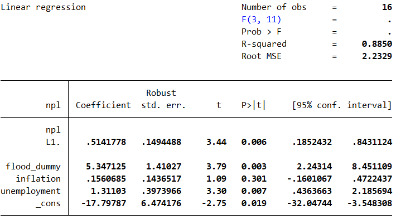Select flood_dummy upper bound 8.451109
396x219 pixels.
372,167
